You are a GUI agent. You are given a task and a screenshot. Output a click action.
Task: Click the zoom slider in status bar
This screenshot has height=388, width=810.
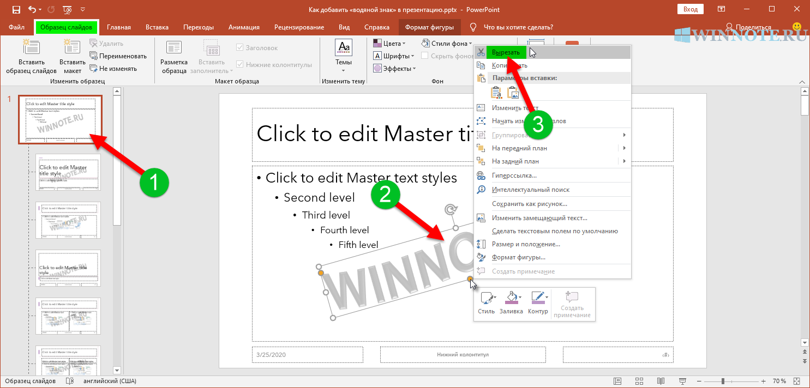tap(731, 381)
